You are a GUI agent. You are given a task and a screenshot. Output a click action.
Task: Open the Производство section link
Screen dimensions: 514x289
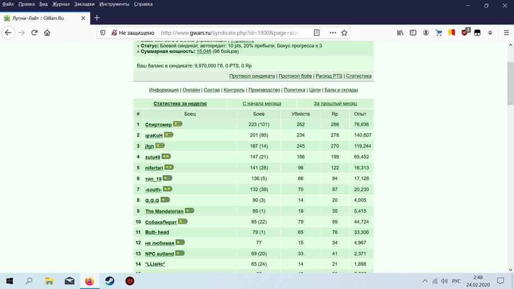pyautogui.click(x=264, y=90)
